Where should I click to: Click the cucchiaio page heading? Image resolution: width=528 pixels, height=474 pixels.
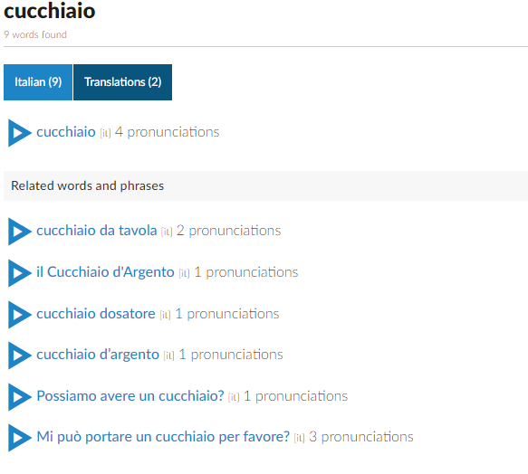[50, 11]
